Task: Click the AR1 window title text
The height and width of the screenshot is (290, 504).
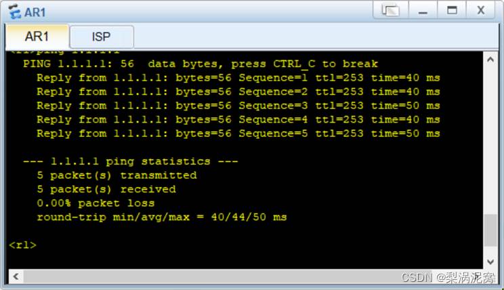Action: click(35, 13)
